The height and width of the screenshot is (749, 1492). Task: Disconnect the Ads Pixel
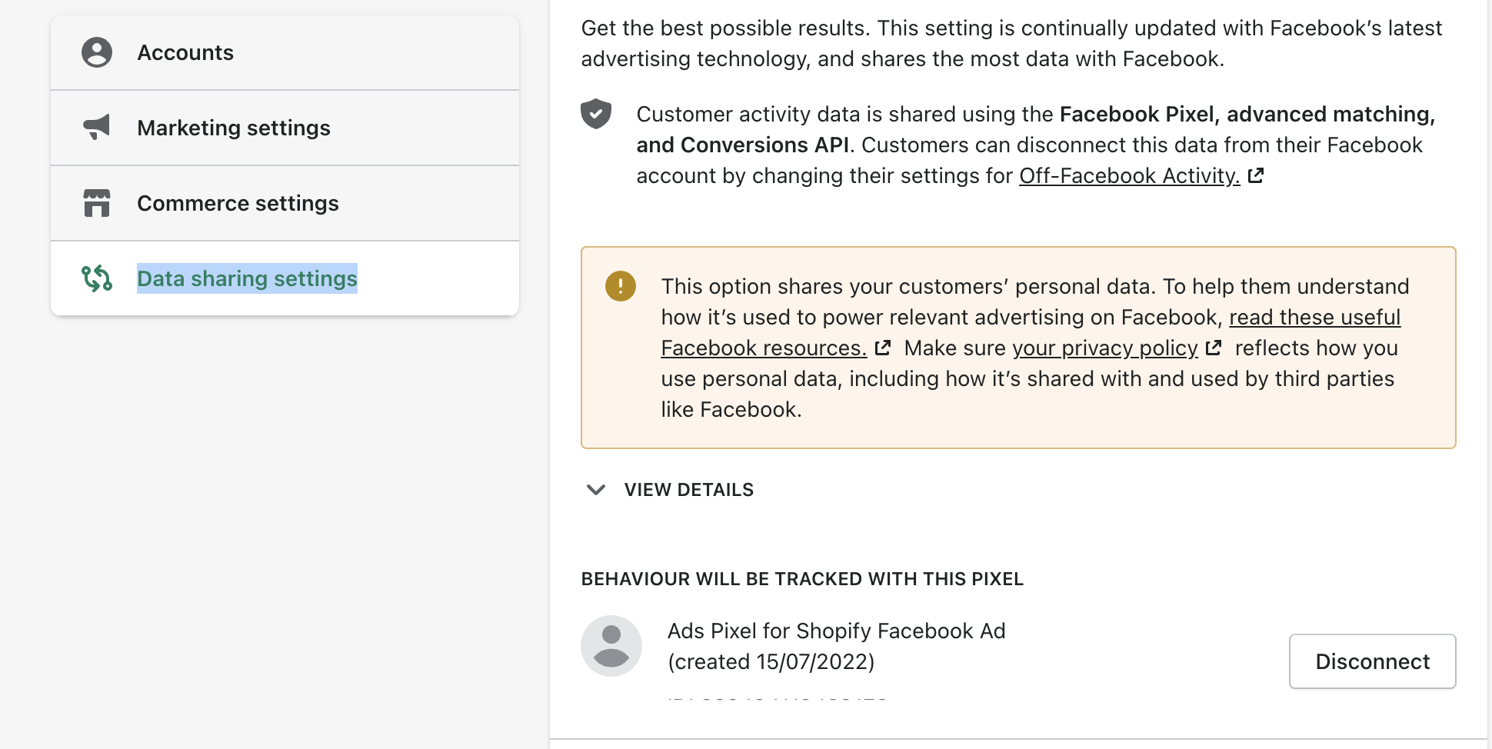point(1373,661)
